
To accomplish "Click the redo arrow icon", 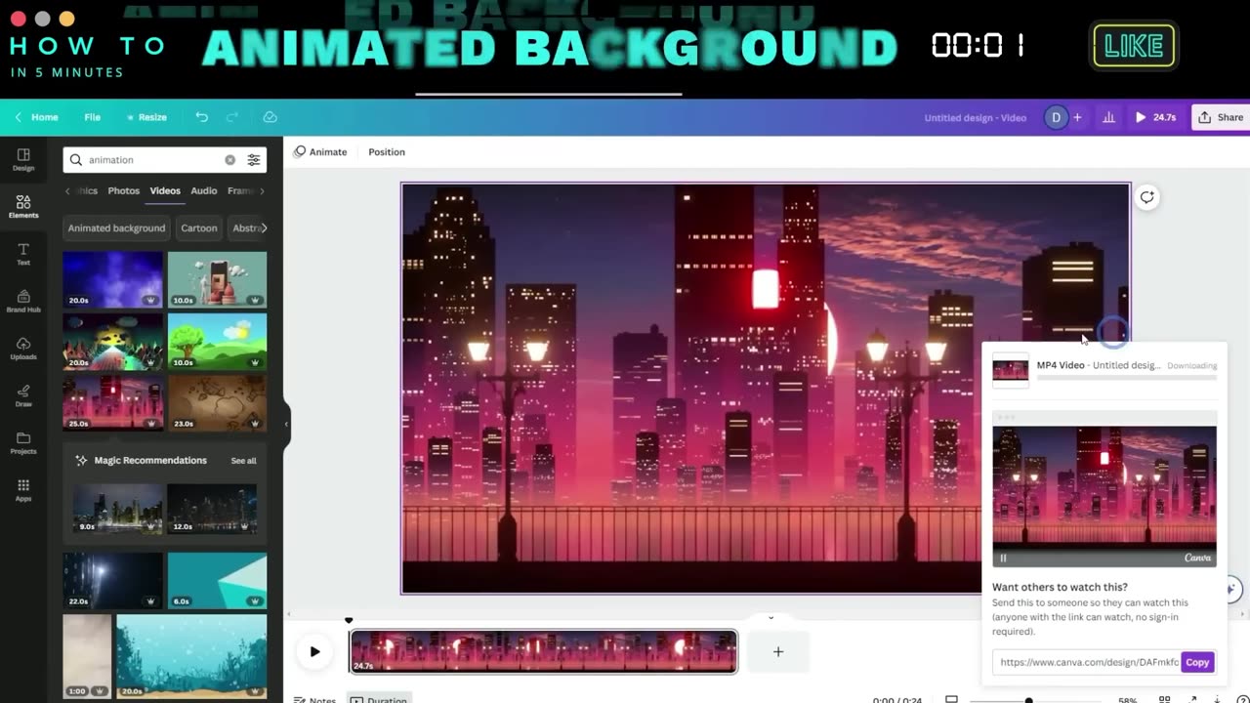I will [x=232, y=117].
